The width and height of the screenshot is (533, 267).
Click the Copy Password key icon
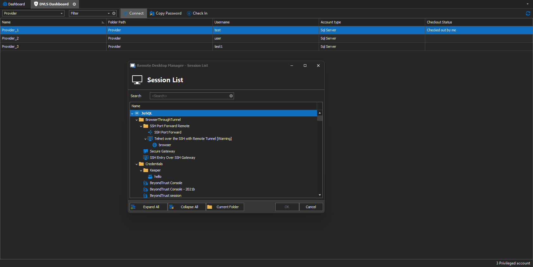point(152,13)
